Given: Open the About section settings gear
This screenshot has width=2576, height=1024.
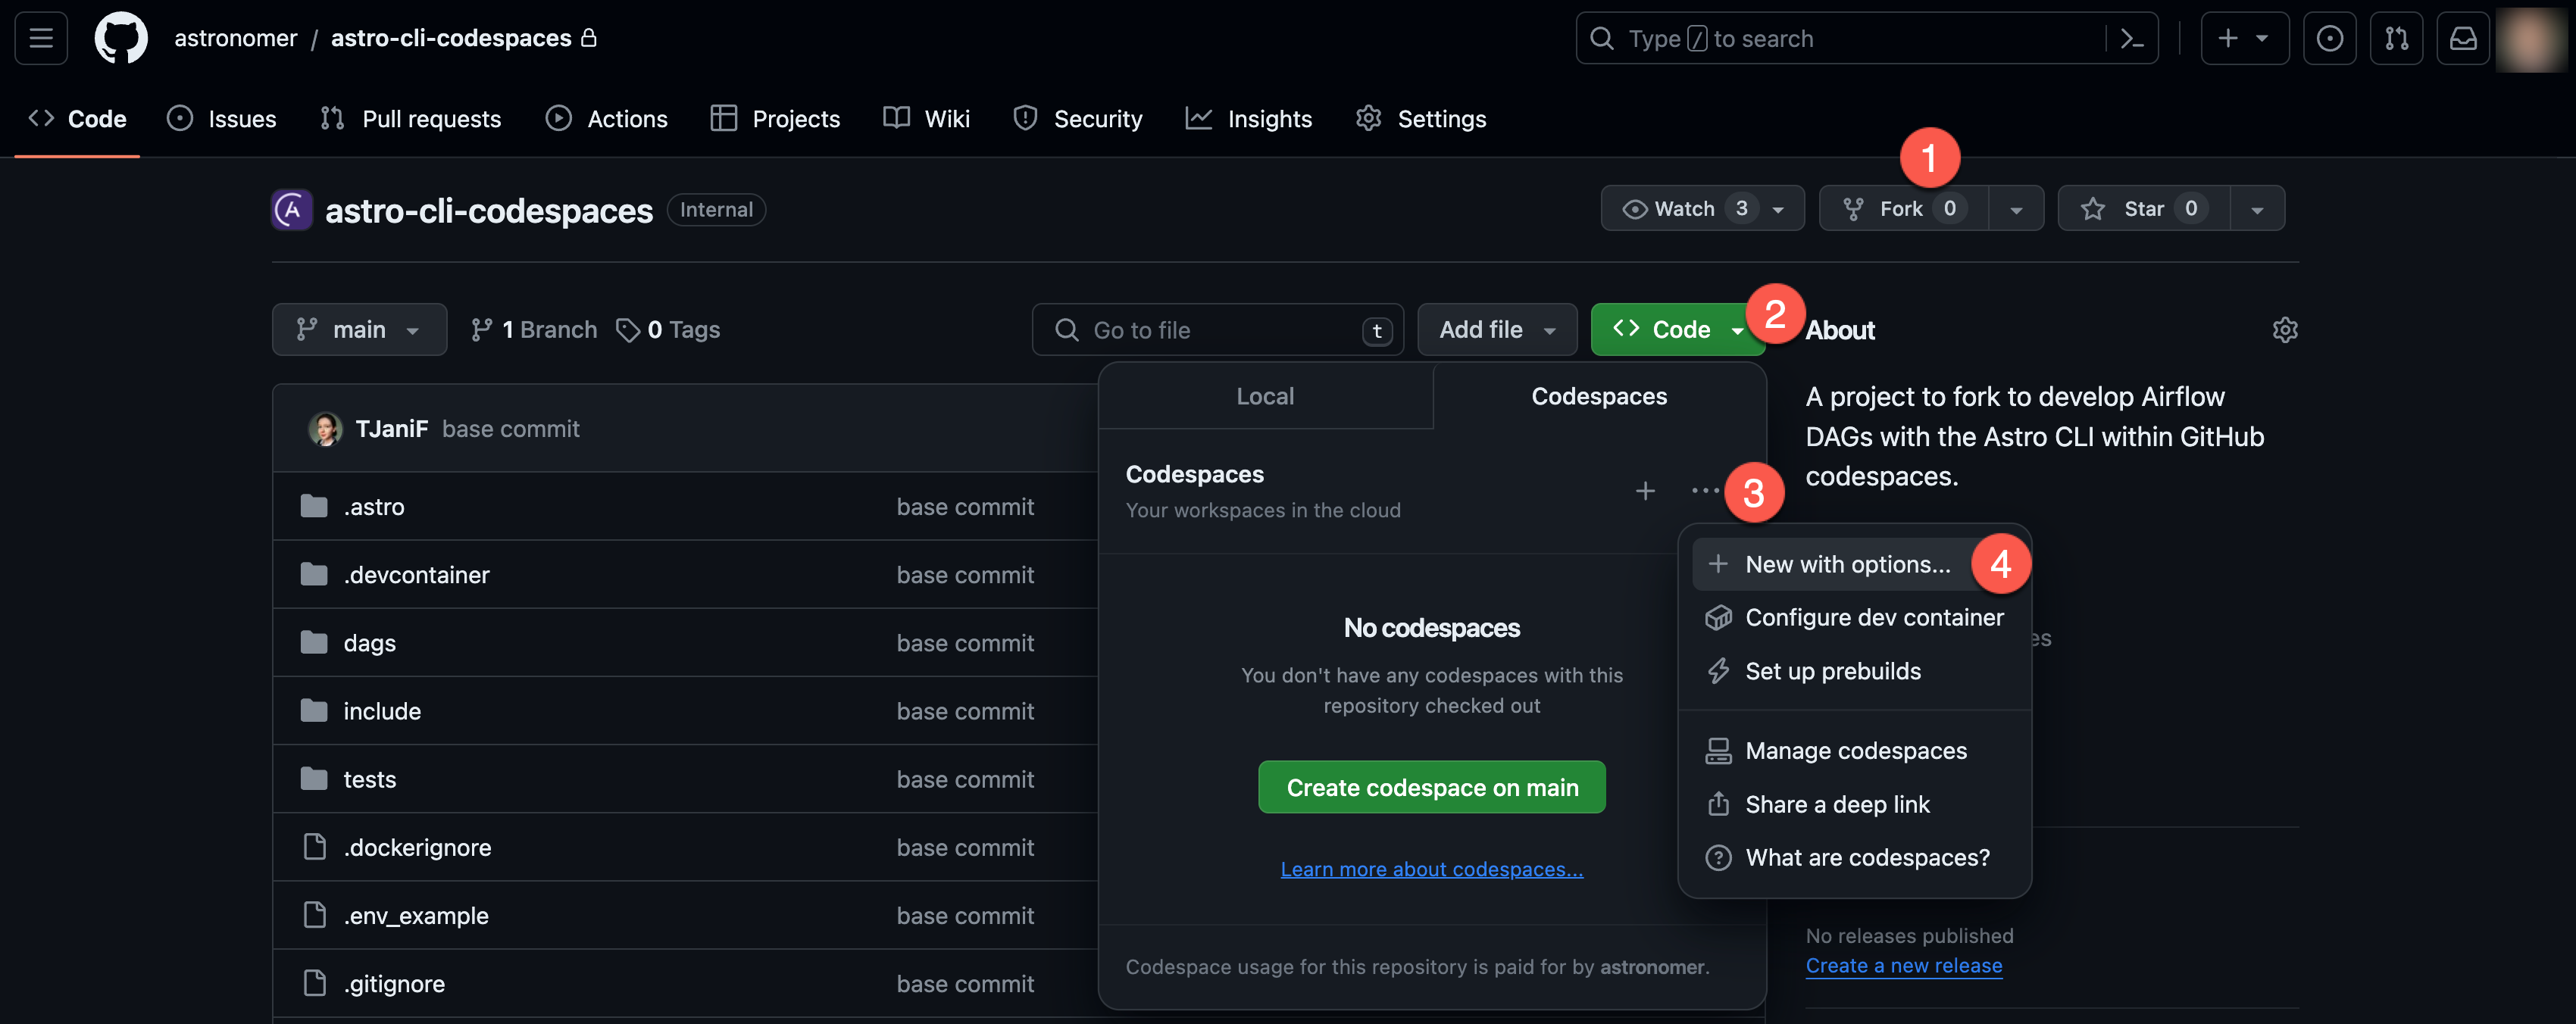Looking at the screenshot, I should [2285, 329].
